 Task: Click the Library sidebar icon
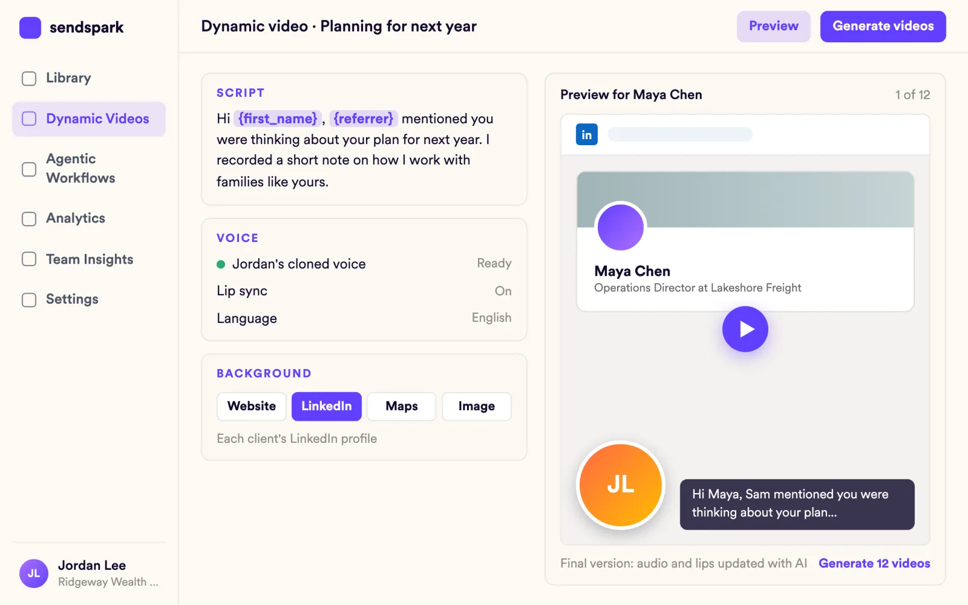tap(29, 79)
